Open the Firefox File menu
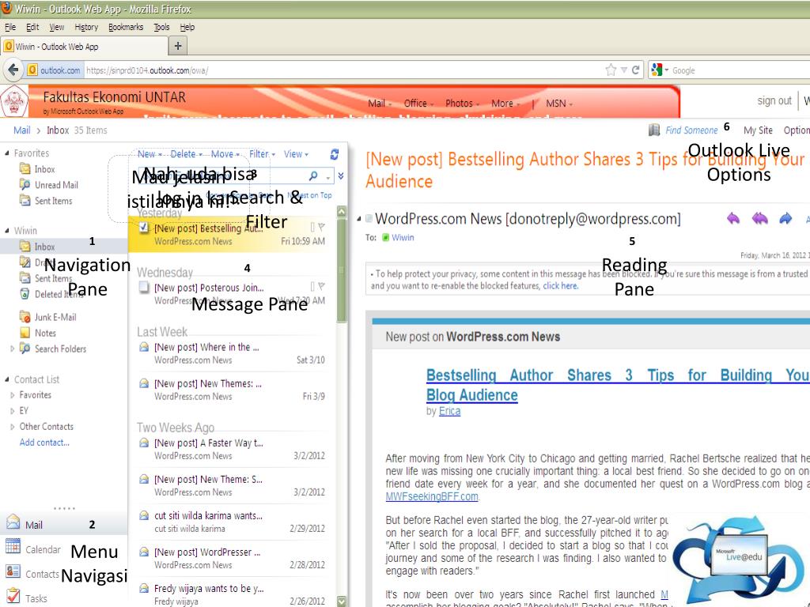 pyautogui.click(x=9, y=27)
